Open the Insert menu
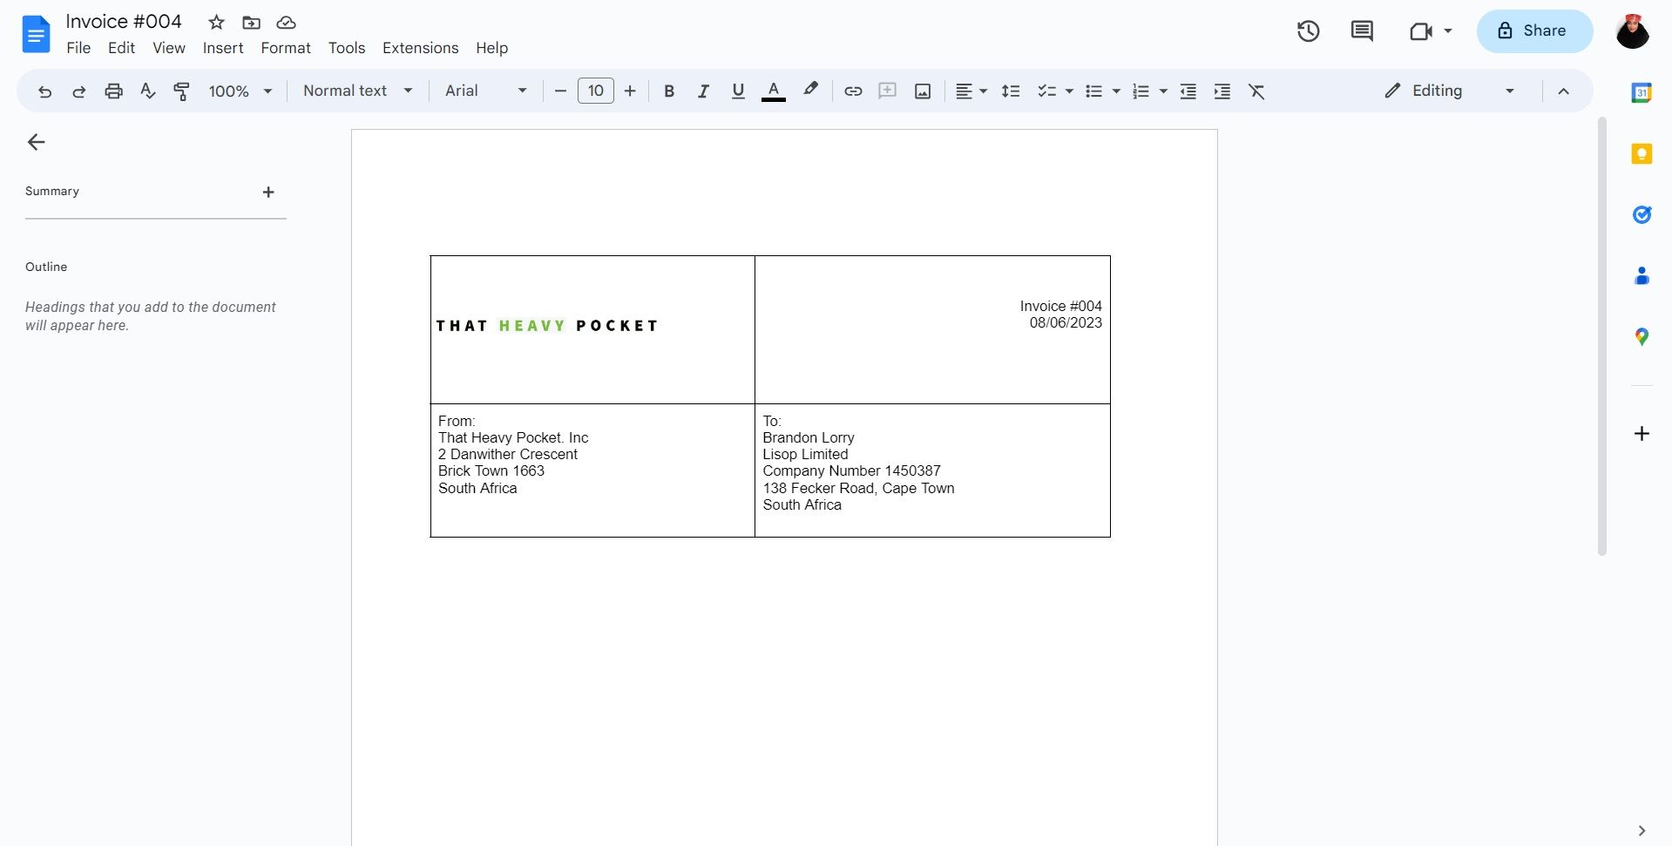 [x=223, y=48]
